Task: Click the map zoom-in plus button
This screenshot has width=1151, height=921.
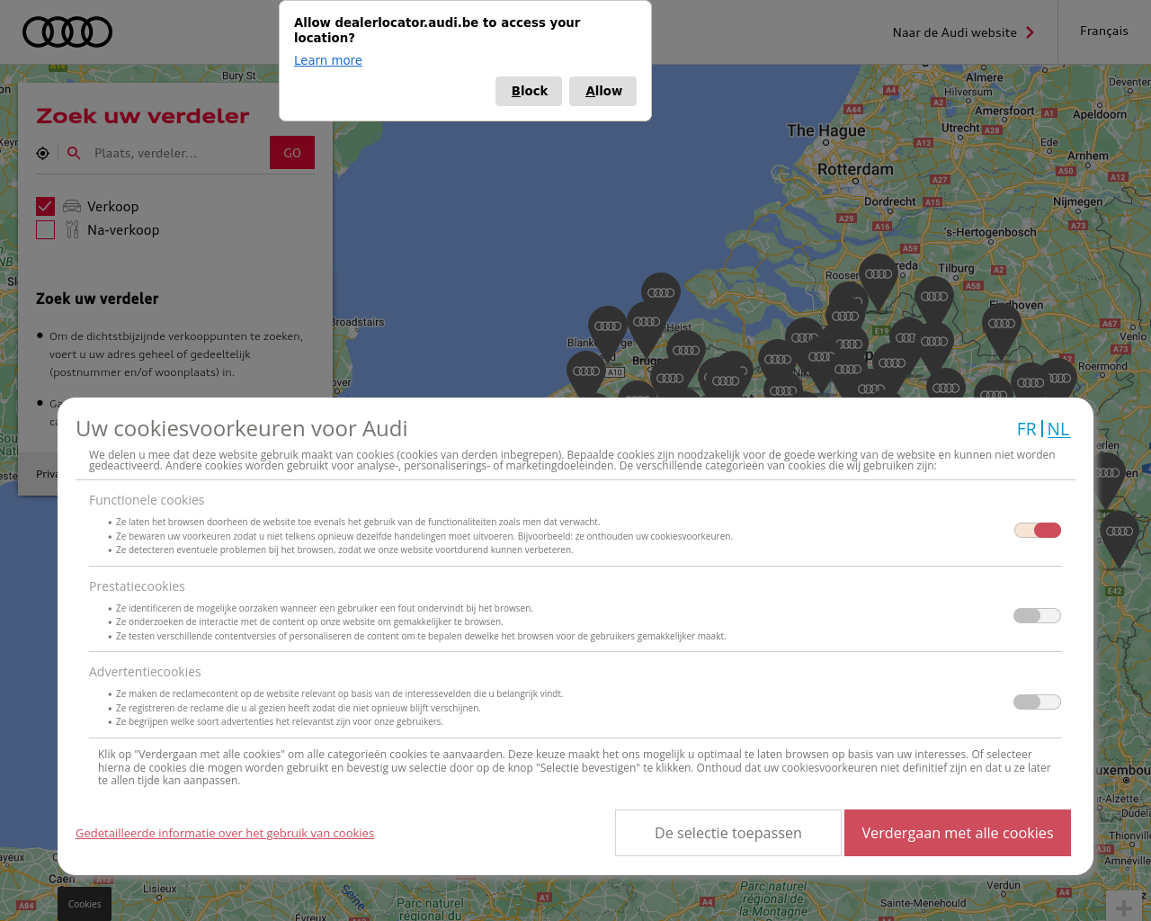Action: pos(1124,908)
